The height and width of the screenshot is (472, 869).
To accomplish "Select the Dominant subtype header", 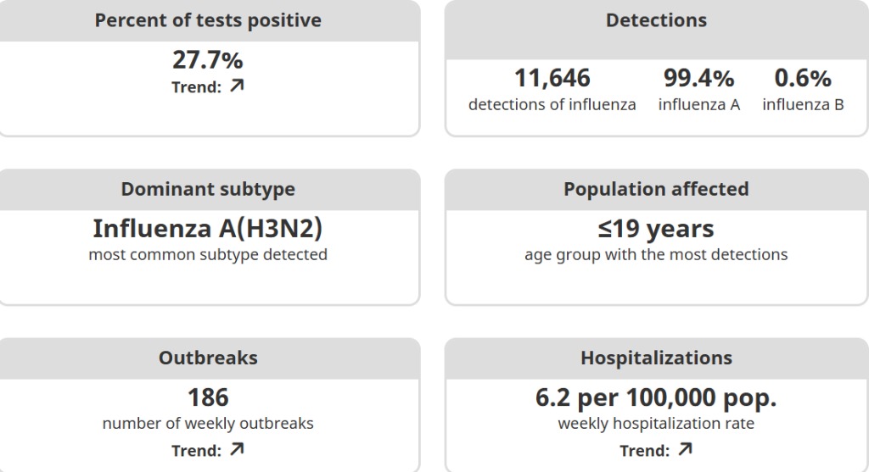I will click(x=208, y=189).
